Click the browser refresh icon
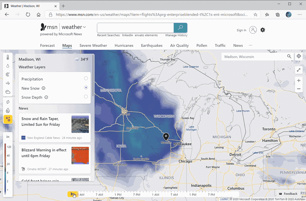The height and width of the screenshot is (201, 306). coord(28,14)
